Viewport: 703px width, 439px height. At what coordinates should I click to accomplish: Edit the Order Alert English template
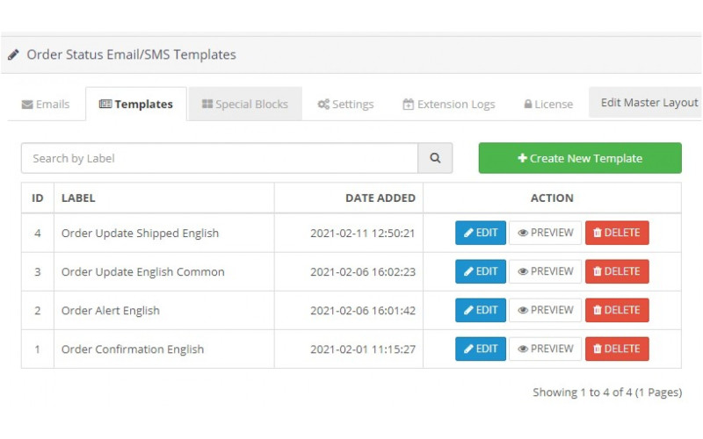click(481, 310)
